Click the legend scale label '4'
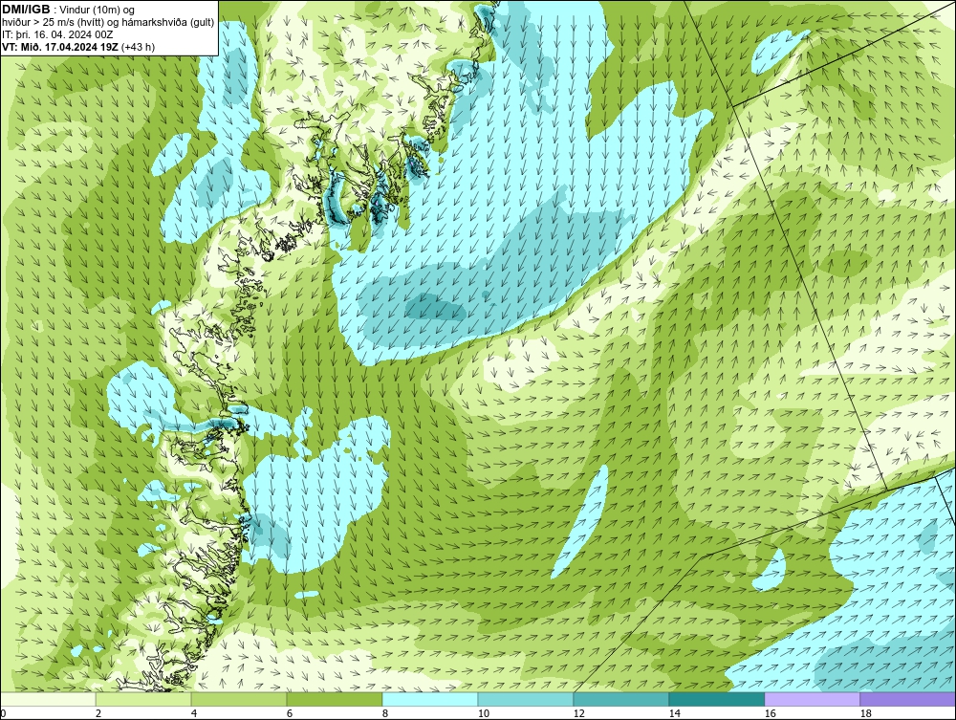The image size is (956, 720). (194, 713)
